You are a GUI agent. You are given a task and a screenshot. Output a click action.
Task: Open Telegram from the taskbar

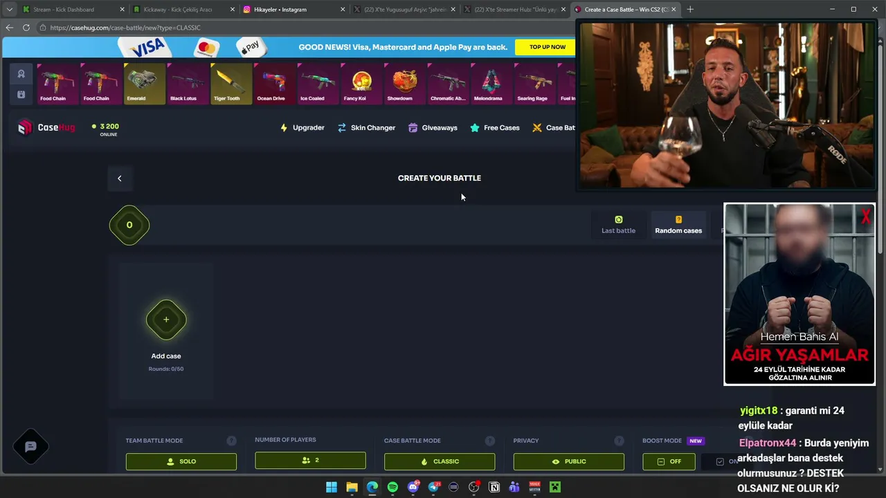click(433, 487)
